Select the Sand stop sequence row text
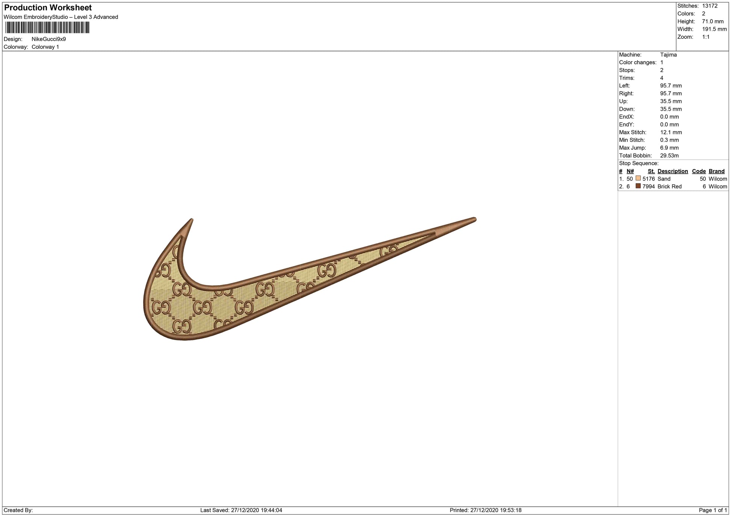This screenshot has height=515, width=731. point(664,179)
